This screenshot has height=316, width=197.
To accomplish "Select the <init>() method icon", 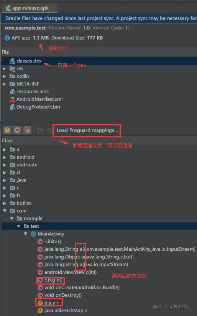I will (x=40, y=242).
